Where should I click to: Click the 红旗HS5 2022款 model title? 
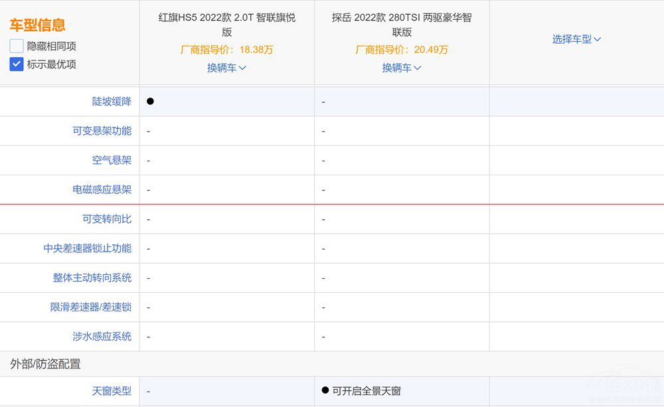[227, 25]
